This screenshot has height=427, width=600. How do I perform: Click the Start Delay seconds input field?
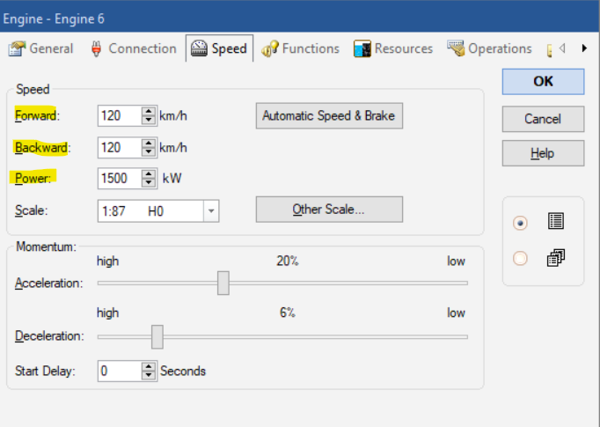121,371
